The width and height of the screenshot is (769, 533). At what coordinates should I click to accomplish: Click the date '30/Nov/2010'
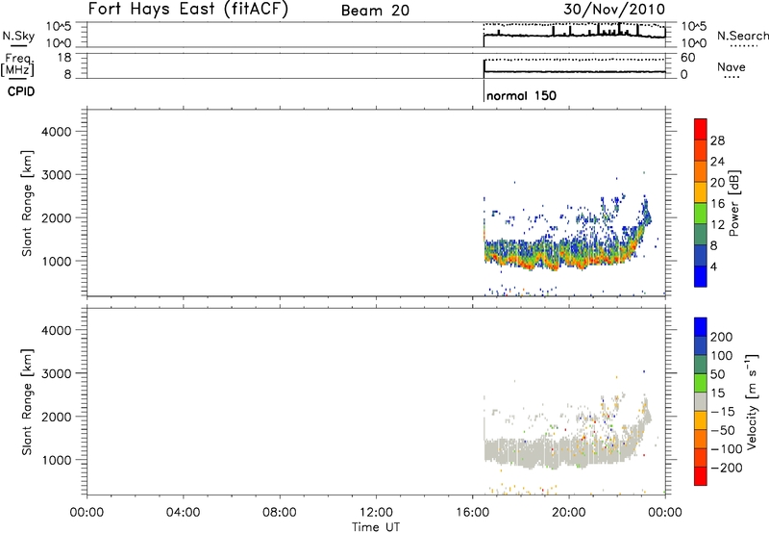tap(614, 10)
